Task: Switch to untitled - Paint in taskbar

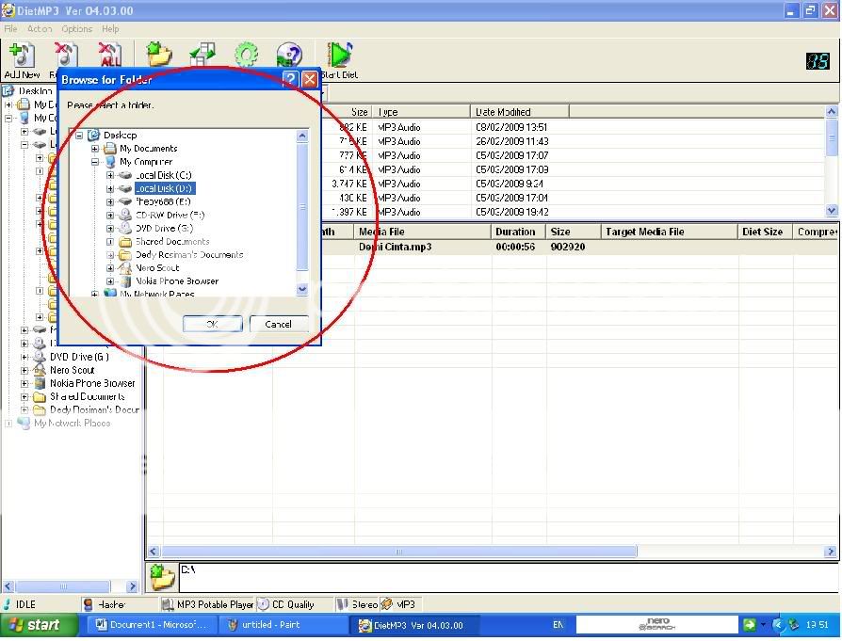Action: coord(283,625)
